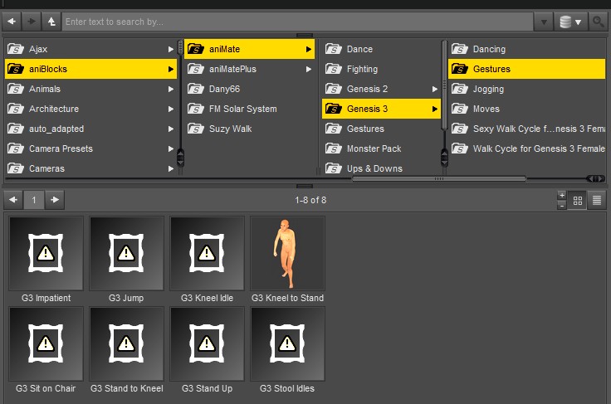Click the horizontal scrollbar of folder columns
This screenshot has width=611, height=404.
[x=439, y=178]
